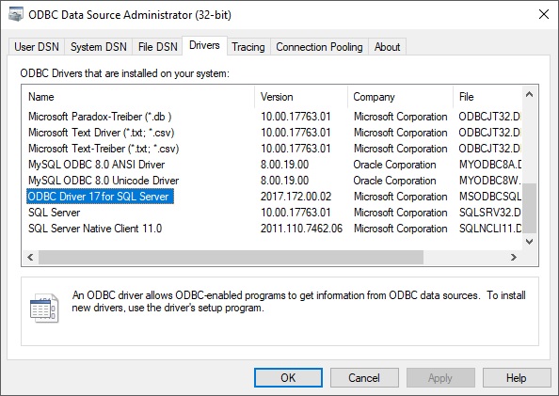Click the File column header

[487, 97]
